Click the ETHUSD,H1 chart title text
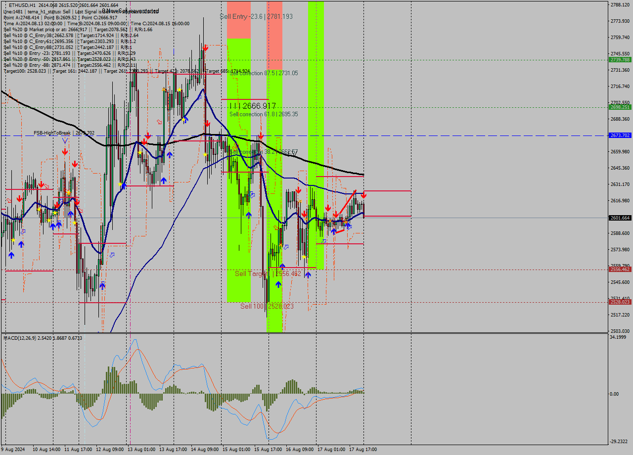633x455 pixels. point(17,4)
